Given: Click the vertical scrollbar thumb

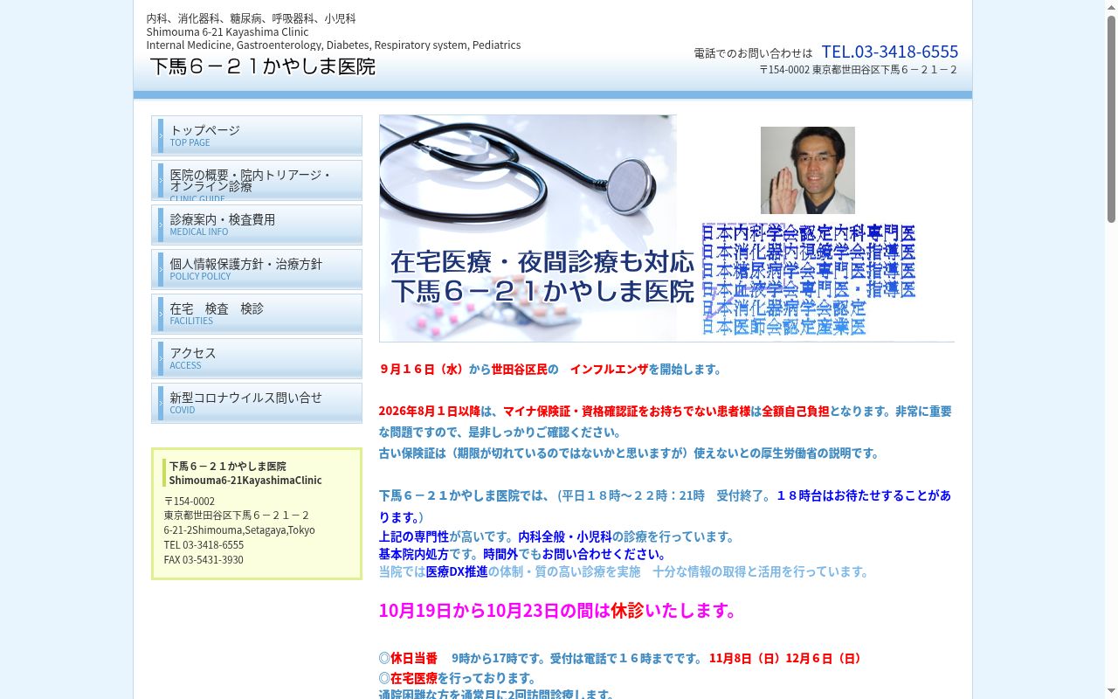Looking at the screenshot, I should 1111,119.
